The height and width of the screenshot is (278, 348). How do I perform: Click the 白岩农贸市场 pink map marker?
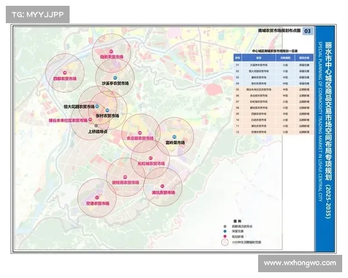[111, 51]
